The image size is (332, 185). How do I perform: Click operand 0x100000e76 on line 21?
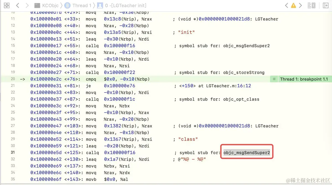(120, 86)
